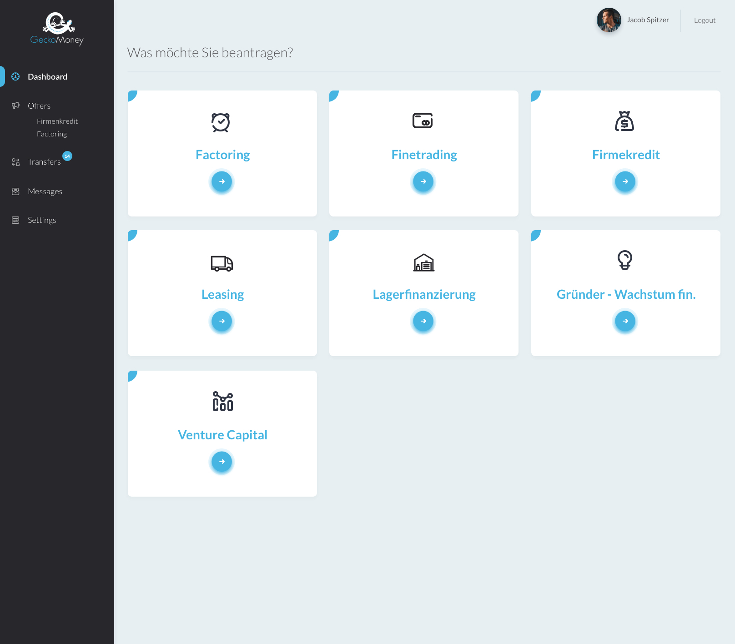Click the Gründer - Wachstum fin. title
This screenshot has width=735, height=644.
coord(626,294)
